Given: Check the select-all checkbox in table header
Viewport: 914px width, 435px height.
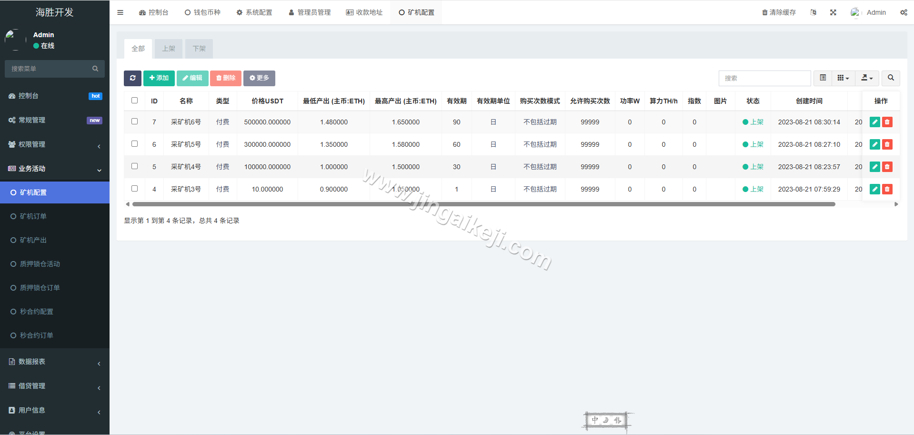Looking at the screenshot, I should [x=134, y=101].
